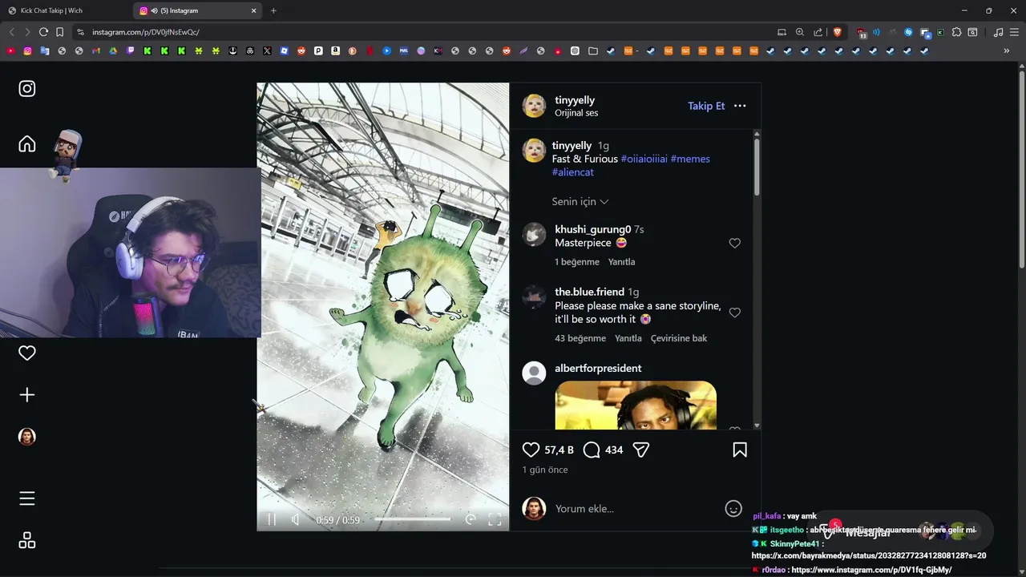Image resolution: width=1026 pixels, height=577 pixels.
Task: Open own profile avatar in sidebar
Action: point(27,437)
